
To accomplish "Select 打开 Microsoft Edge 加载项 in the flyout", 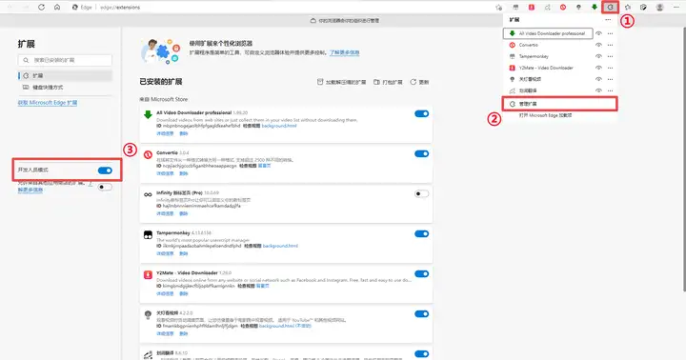I will tap(559, 115).
